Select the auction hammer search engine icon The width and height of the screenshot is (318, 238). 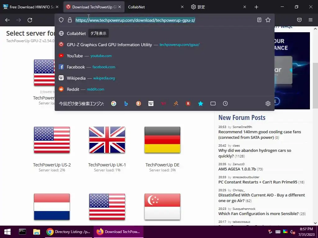(176, 104)
